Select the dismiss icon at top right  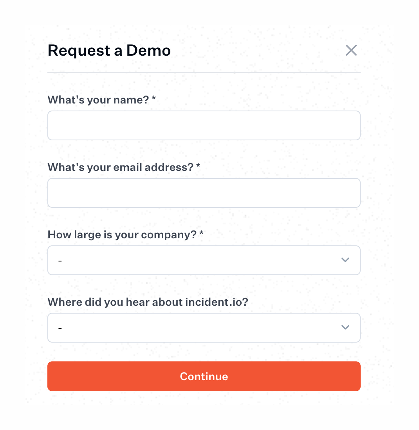coord(351,50)
